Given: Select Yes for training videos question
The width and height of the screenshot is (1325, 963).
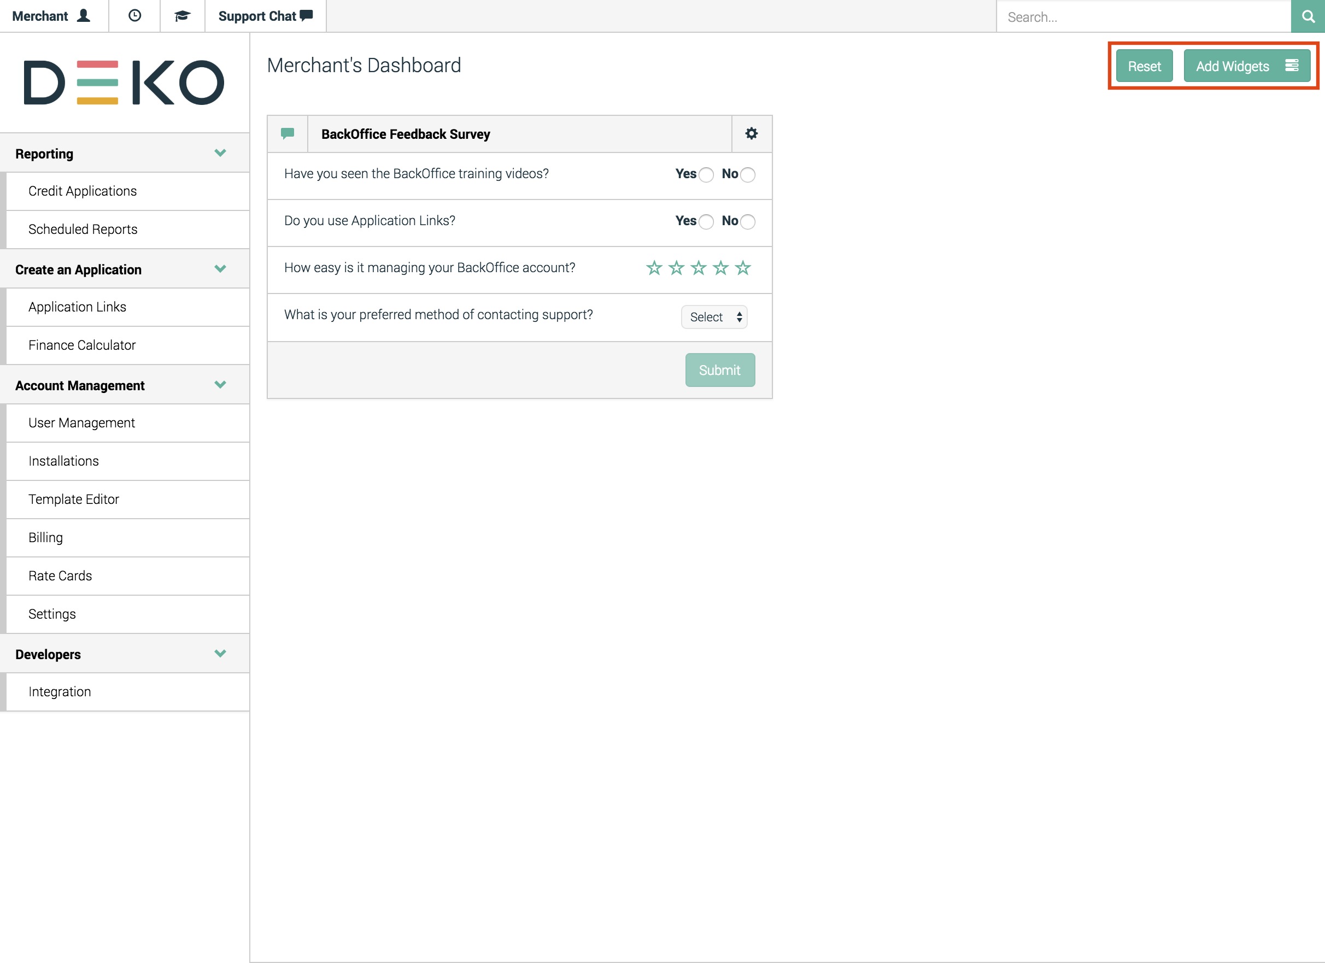Looking at the screenshot, I should point(706,174).
